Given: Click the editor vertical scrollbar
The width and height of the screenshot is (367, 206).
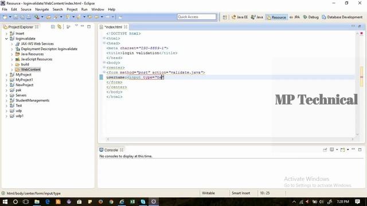Looking at the screenshot, I should point(357,84).
